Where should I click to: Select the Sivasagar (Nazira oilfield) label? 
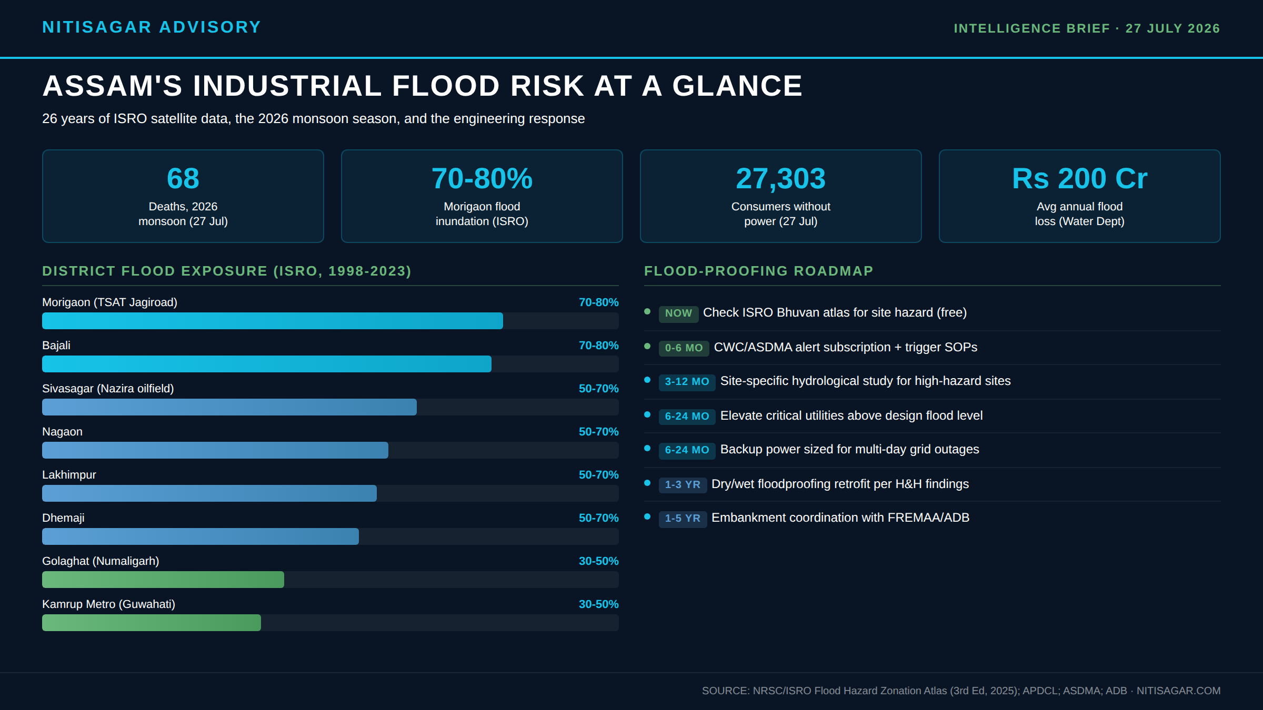(x=108, y=389)
